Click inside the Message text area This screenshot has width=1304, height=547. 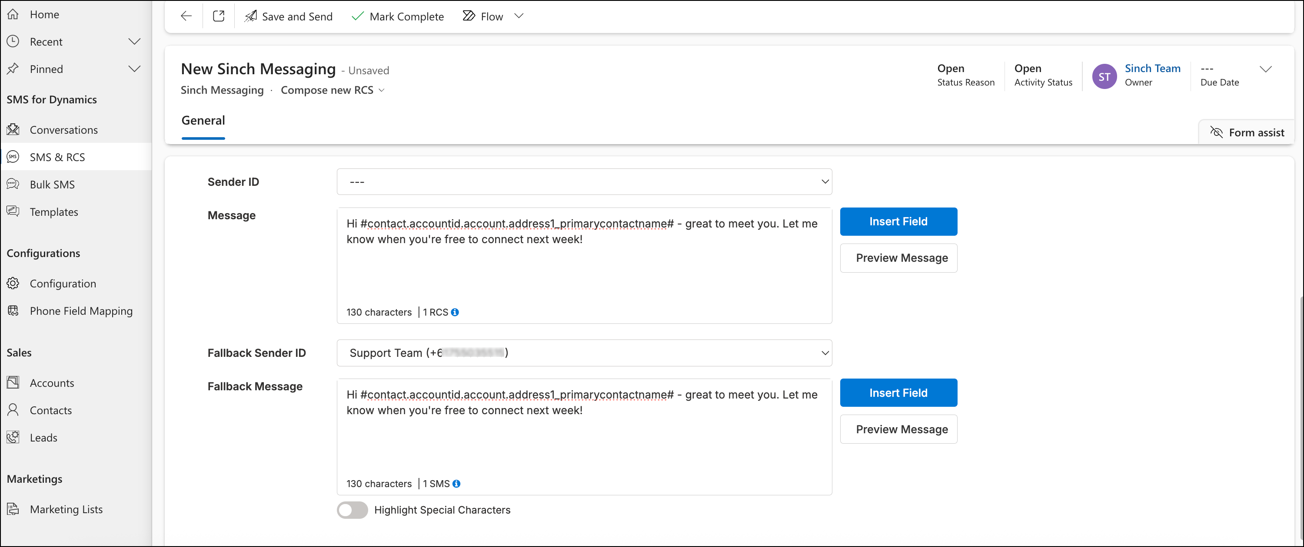pyautogui.click(x=584, y=266)
